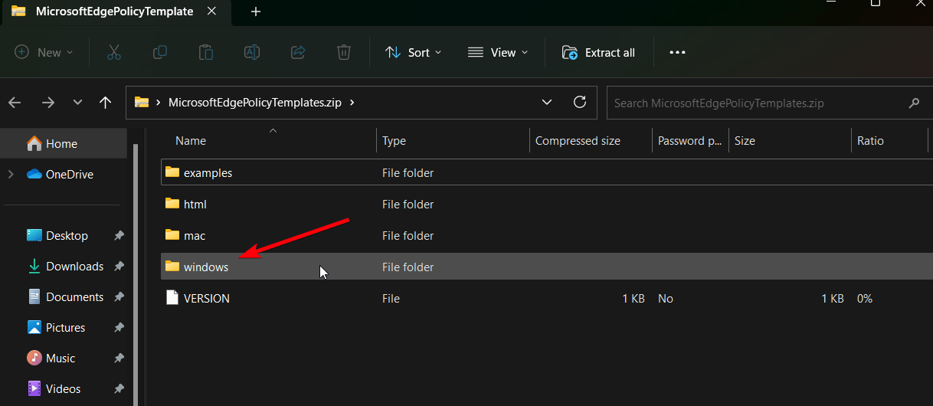
Task: Unpin Pictures using its pin icon
Action: pyautogui.click(x=119, y=328)
